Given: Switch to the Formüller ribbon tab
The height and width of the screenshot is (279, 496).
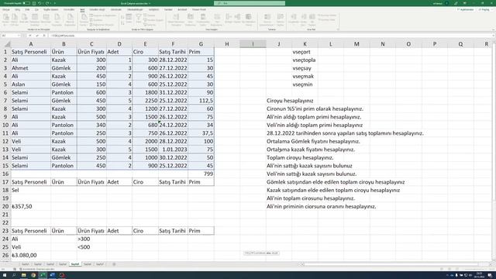Looking at the screenshot, I should [69, 10].
